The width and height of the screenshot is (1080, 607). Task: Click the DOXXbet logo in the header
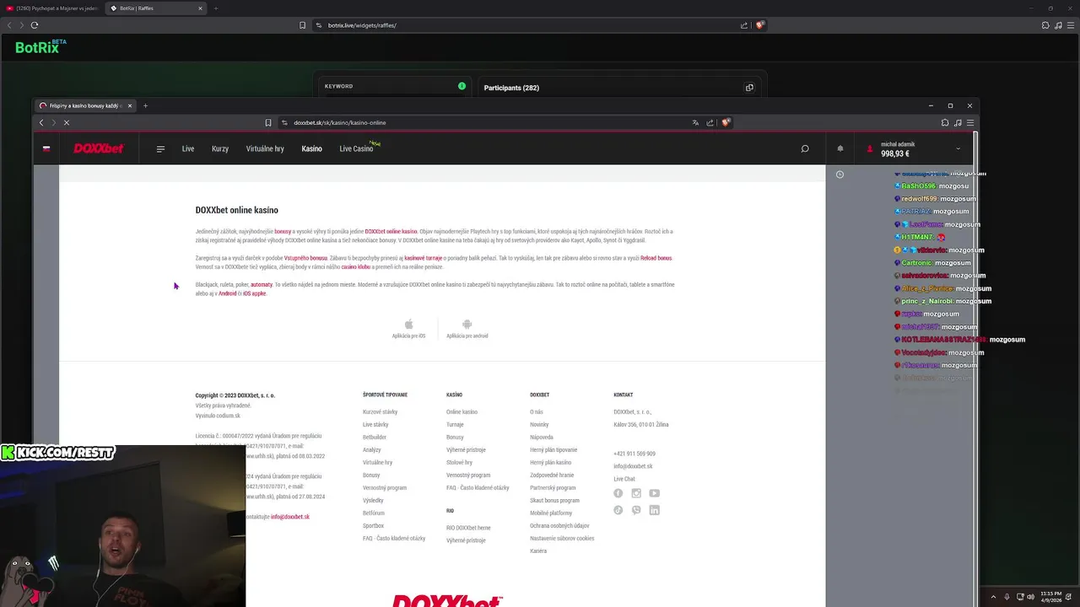pyautogui.click(x=98, y=148)
